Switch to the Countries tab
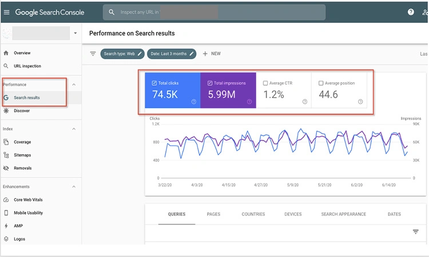429x257 pixels. click(x=253, y=214)
